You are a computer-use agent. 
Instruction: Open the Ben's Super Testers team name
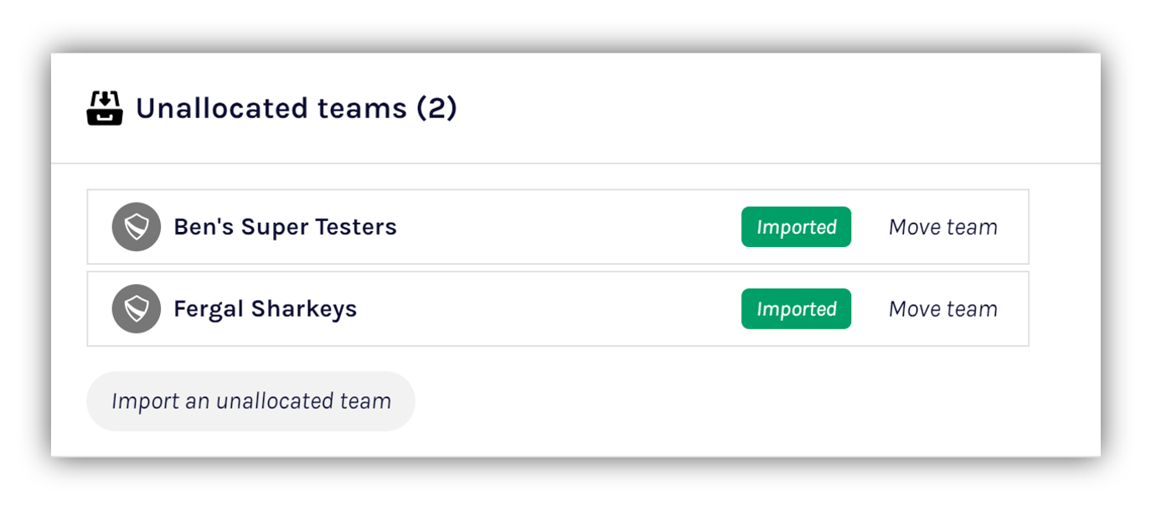[x=285, y=227]
